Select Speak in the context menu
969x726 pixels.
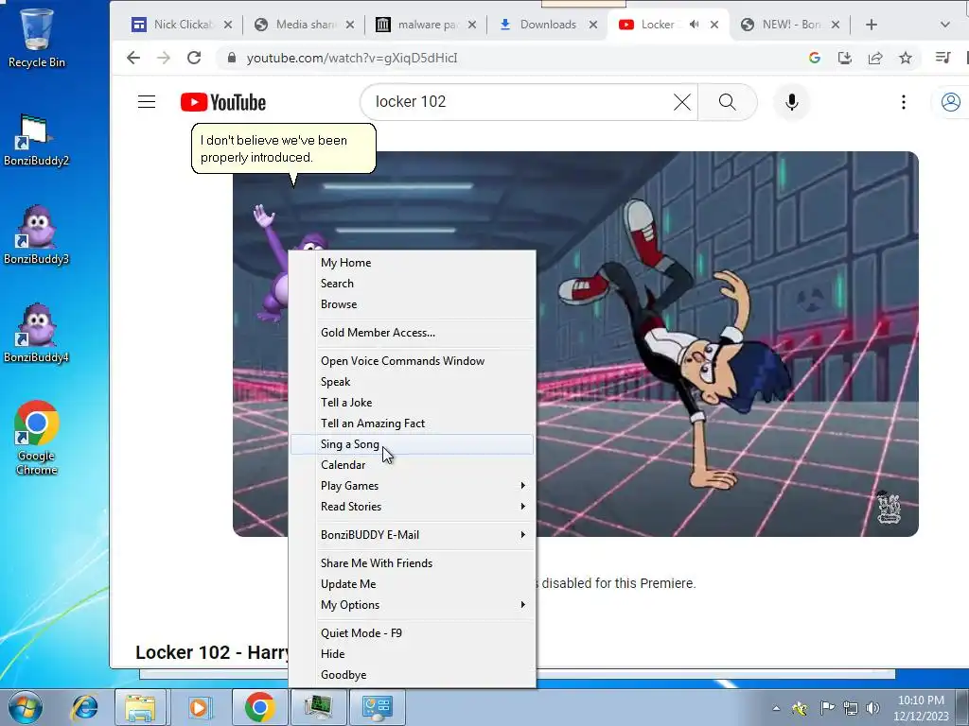coord(412,382)
